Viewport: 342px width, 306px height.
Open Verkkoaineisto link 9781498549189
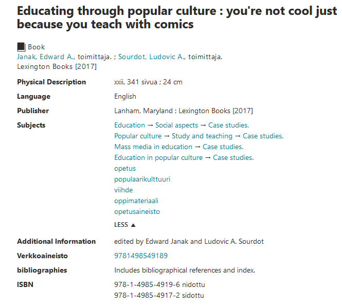click(141, 256)
